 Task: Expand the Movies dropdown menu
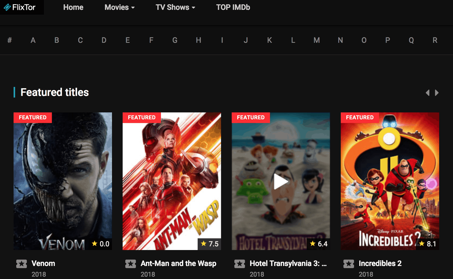[119, 7]
